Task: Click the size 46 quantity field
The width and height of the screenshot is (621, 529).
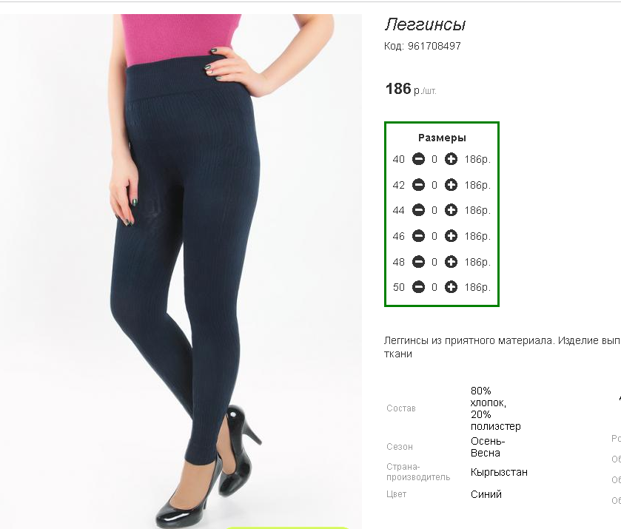Action: coord(434,236)
